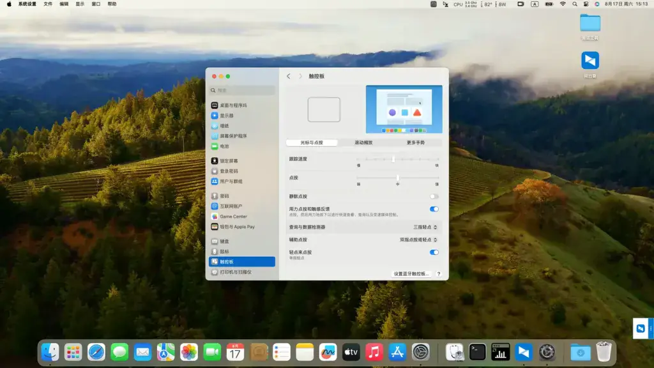
Task: Open the 文件 menu in the menu bar
Action: 48,4
